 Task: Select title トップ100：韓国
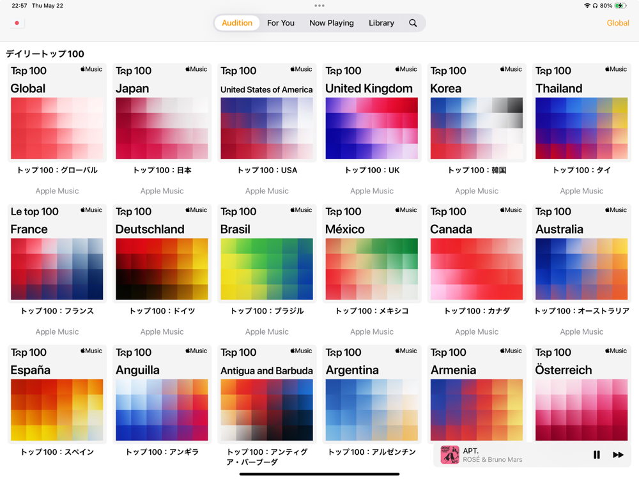tap(477, 171)
